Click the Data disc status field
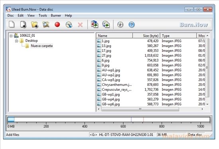219x149 pixels. (196, 135)
